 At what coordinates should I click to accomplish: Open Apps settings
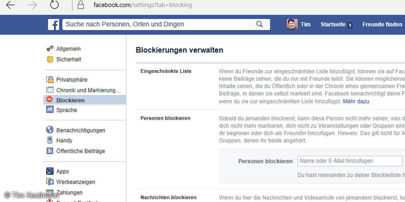(x=62, y=171)
